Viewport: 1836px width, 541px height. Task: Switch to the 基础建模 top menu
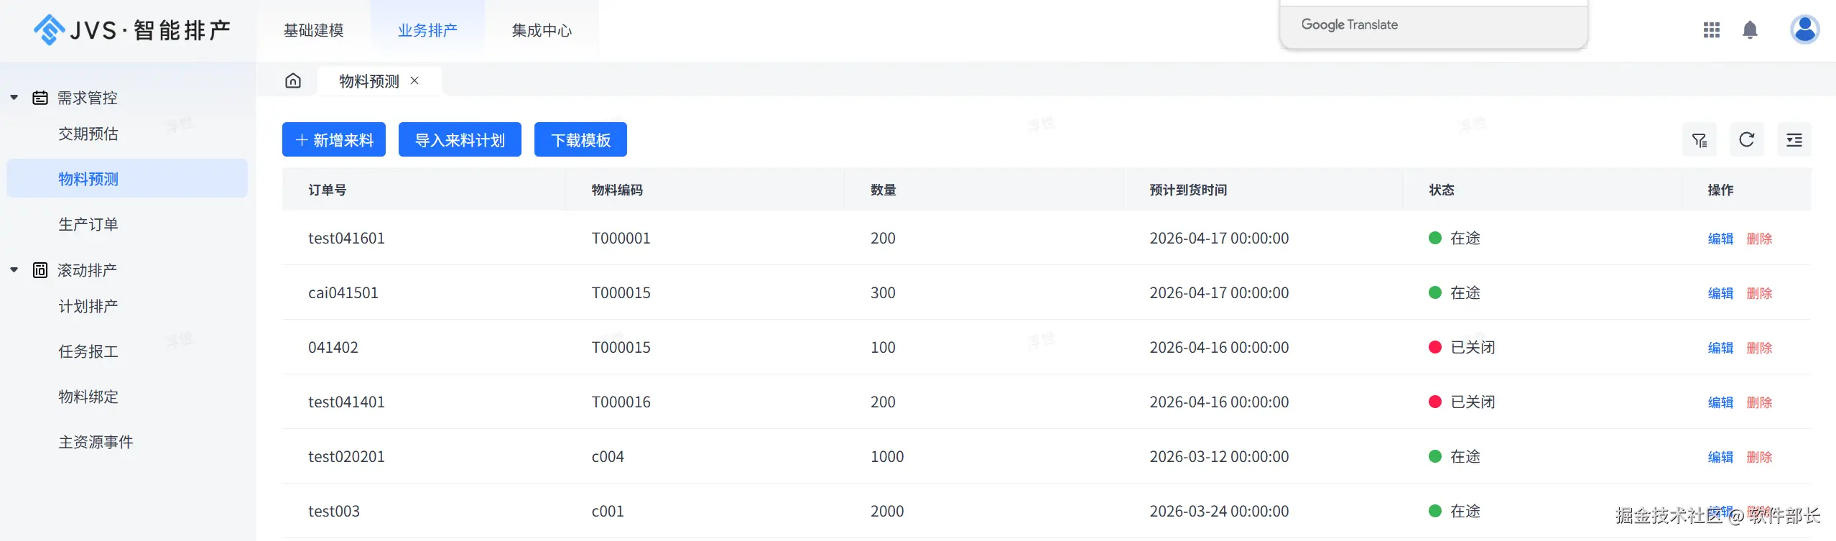(x=313, y=30)
